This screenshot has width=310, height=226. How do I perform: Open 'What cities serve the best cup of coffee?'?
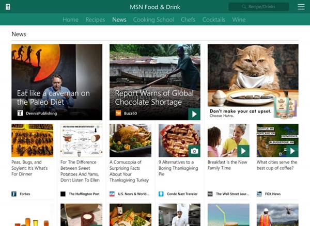pyautogui.click(x=277, y=165)
